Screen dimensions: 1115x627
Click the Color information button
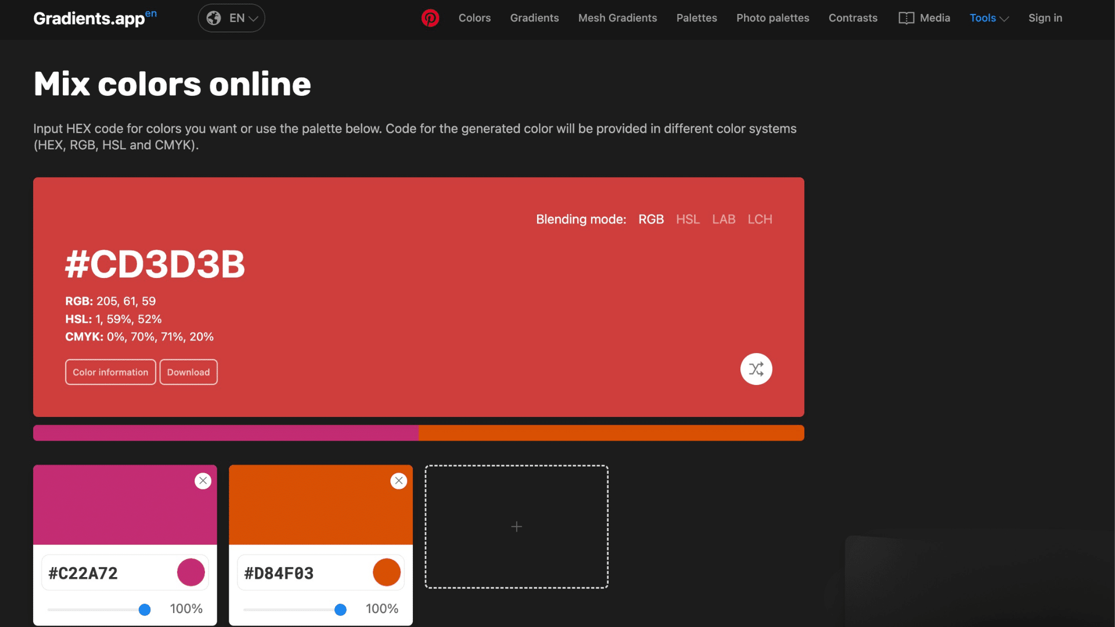(110, 372)
